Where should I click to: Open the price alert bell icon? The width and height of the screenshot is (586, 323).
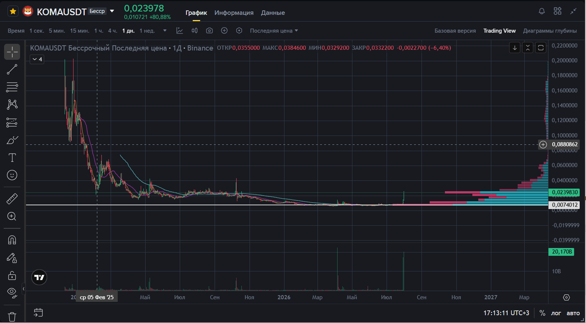[x=542, y=11]
